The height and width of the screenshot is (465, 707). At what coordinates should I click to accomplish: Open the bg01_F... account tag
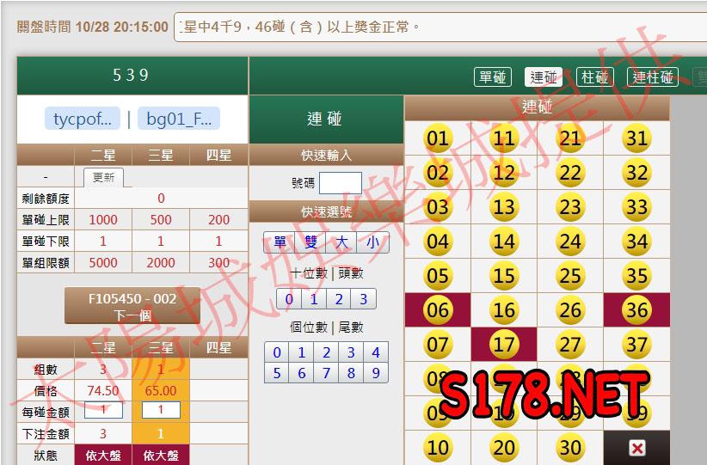pyautogui.click(x=179, y=119)
